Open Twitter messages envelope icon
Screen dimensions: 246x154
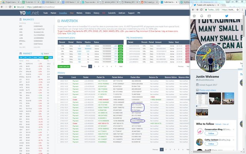point(209,16)
